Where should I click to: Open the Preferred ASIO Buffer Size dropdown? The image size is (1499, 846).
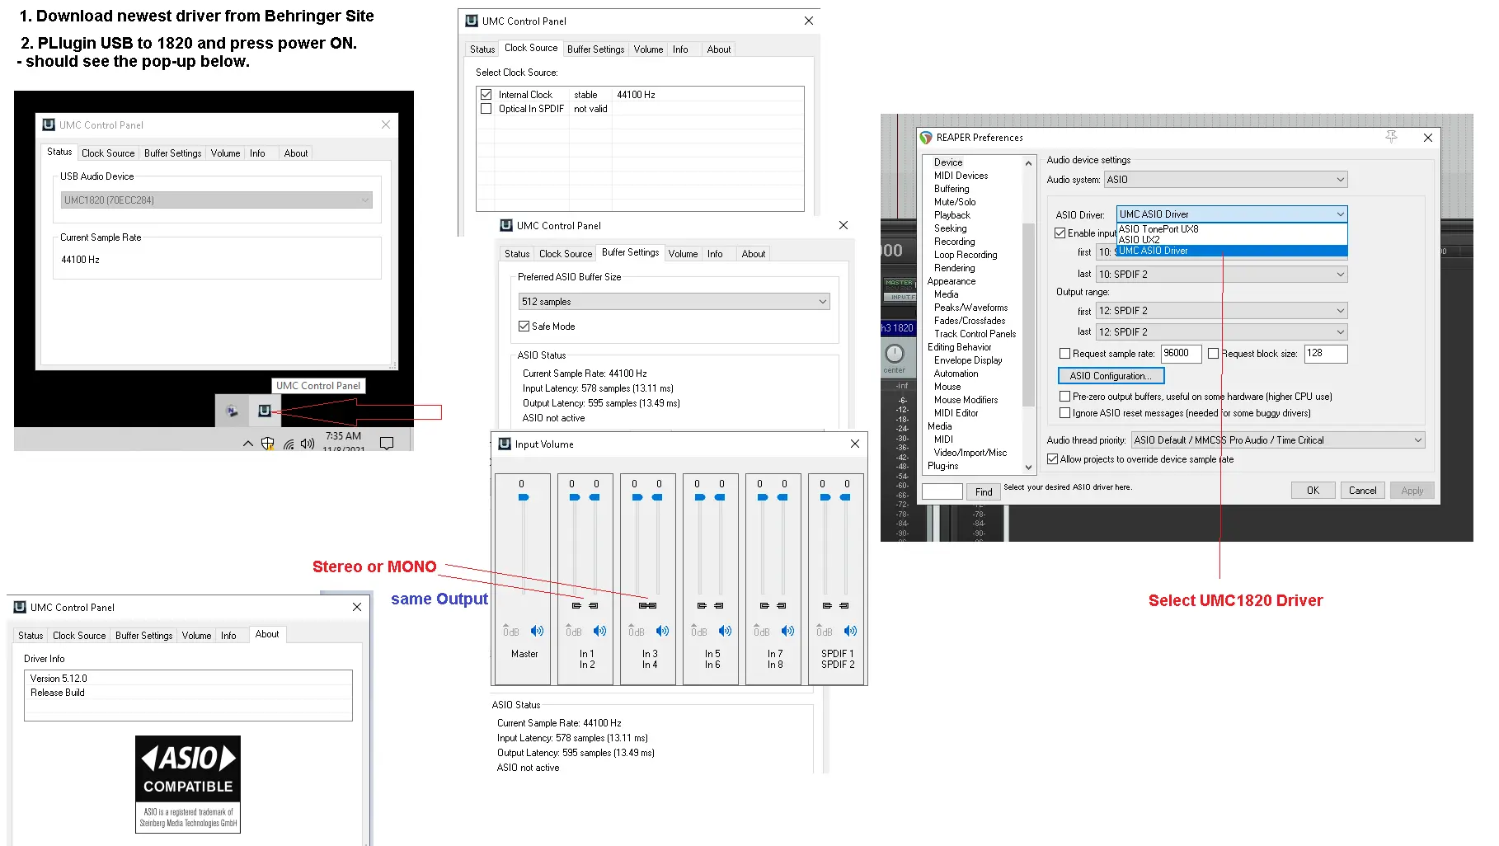tap(674, 302)
